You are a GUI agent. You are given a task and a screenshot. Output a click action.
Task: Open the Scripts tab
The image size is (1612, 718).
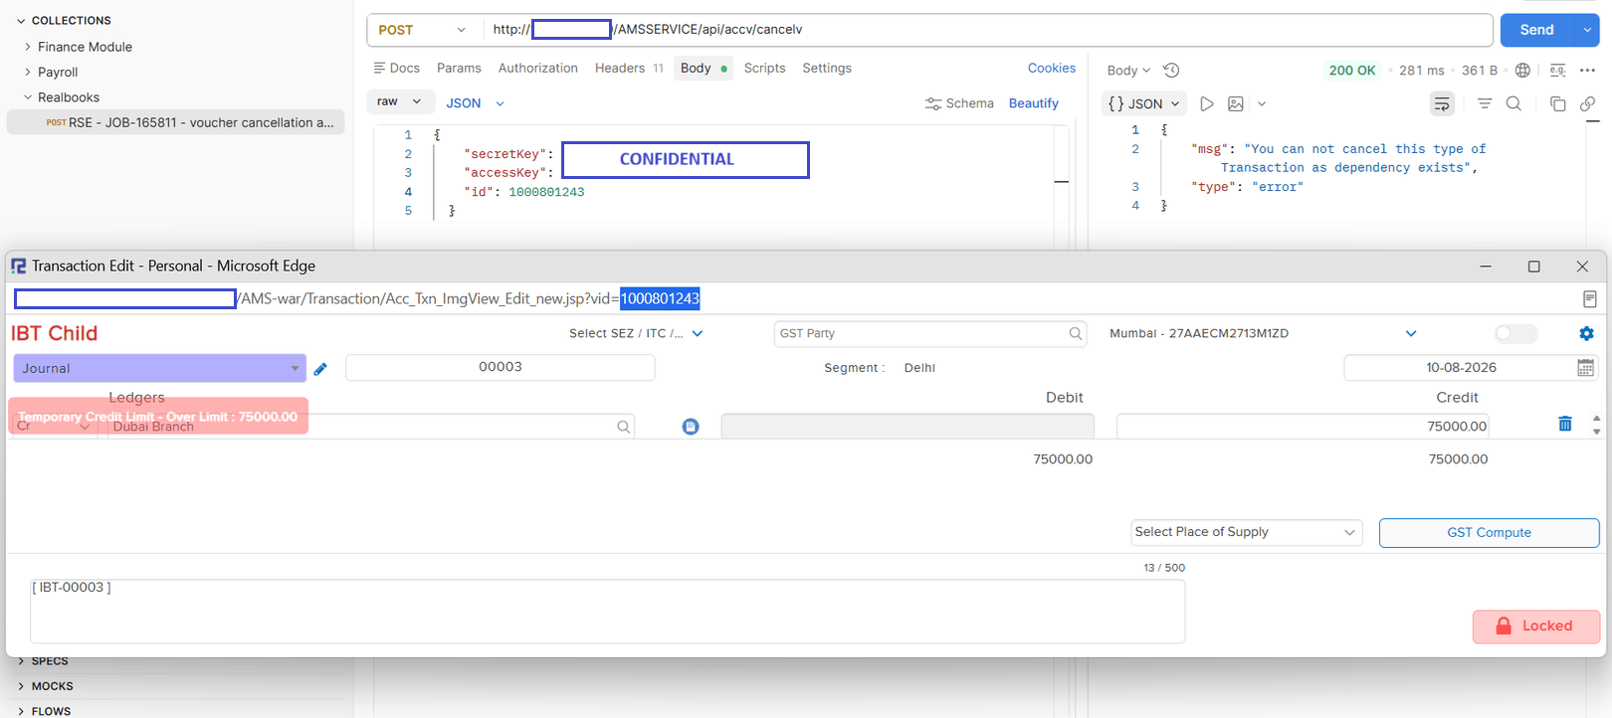764,68
